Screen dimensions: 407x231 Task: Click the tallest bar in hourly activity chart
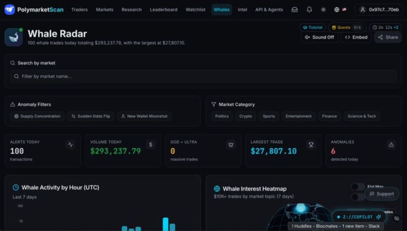[x=165, y=224]
